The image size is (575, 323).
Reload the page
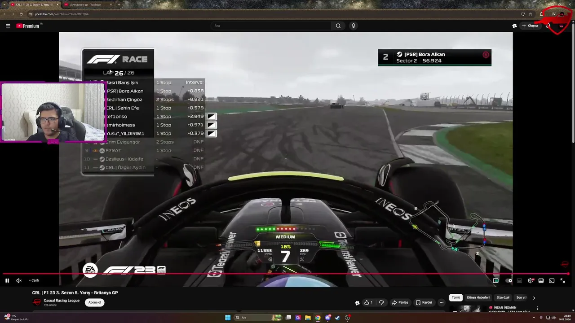click(21, 14)
